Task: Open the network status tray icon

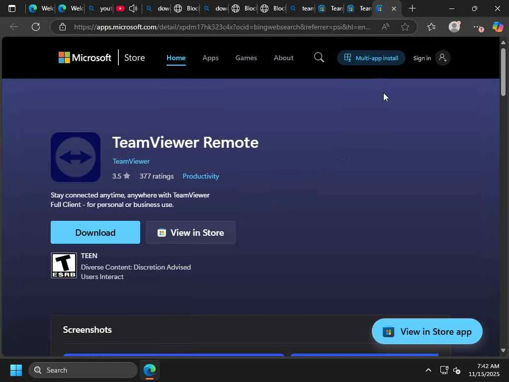Action: click(444, 370)
